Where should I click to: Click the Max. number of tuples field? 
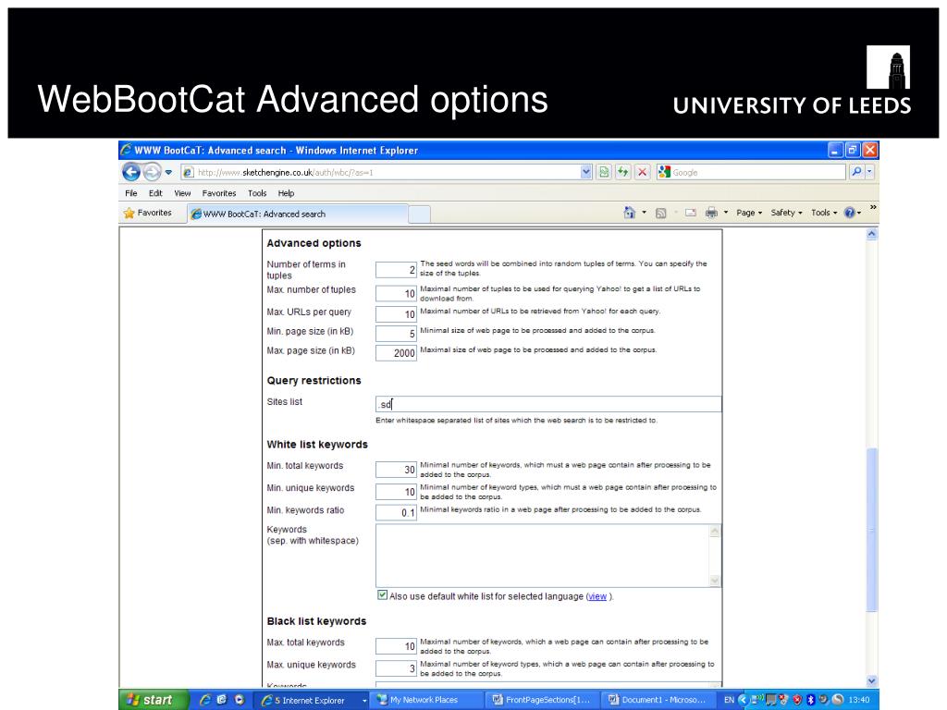[x=396, y=293]
